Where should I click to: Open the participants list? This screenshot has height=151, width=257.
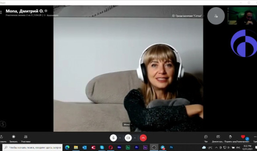point(26,139)
